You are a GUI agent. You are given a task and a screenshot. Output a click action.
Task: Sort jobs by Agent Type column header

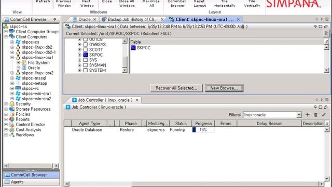coord(89,124)
